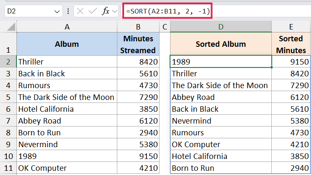This screenshot has width=311, height=175.
Task: Click the 'Sorted Album' header cell
Action: pos(221,44)
